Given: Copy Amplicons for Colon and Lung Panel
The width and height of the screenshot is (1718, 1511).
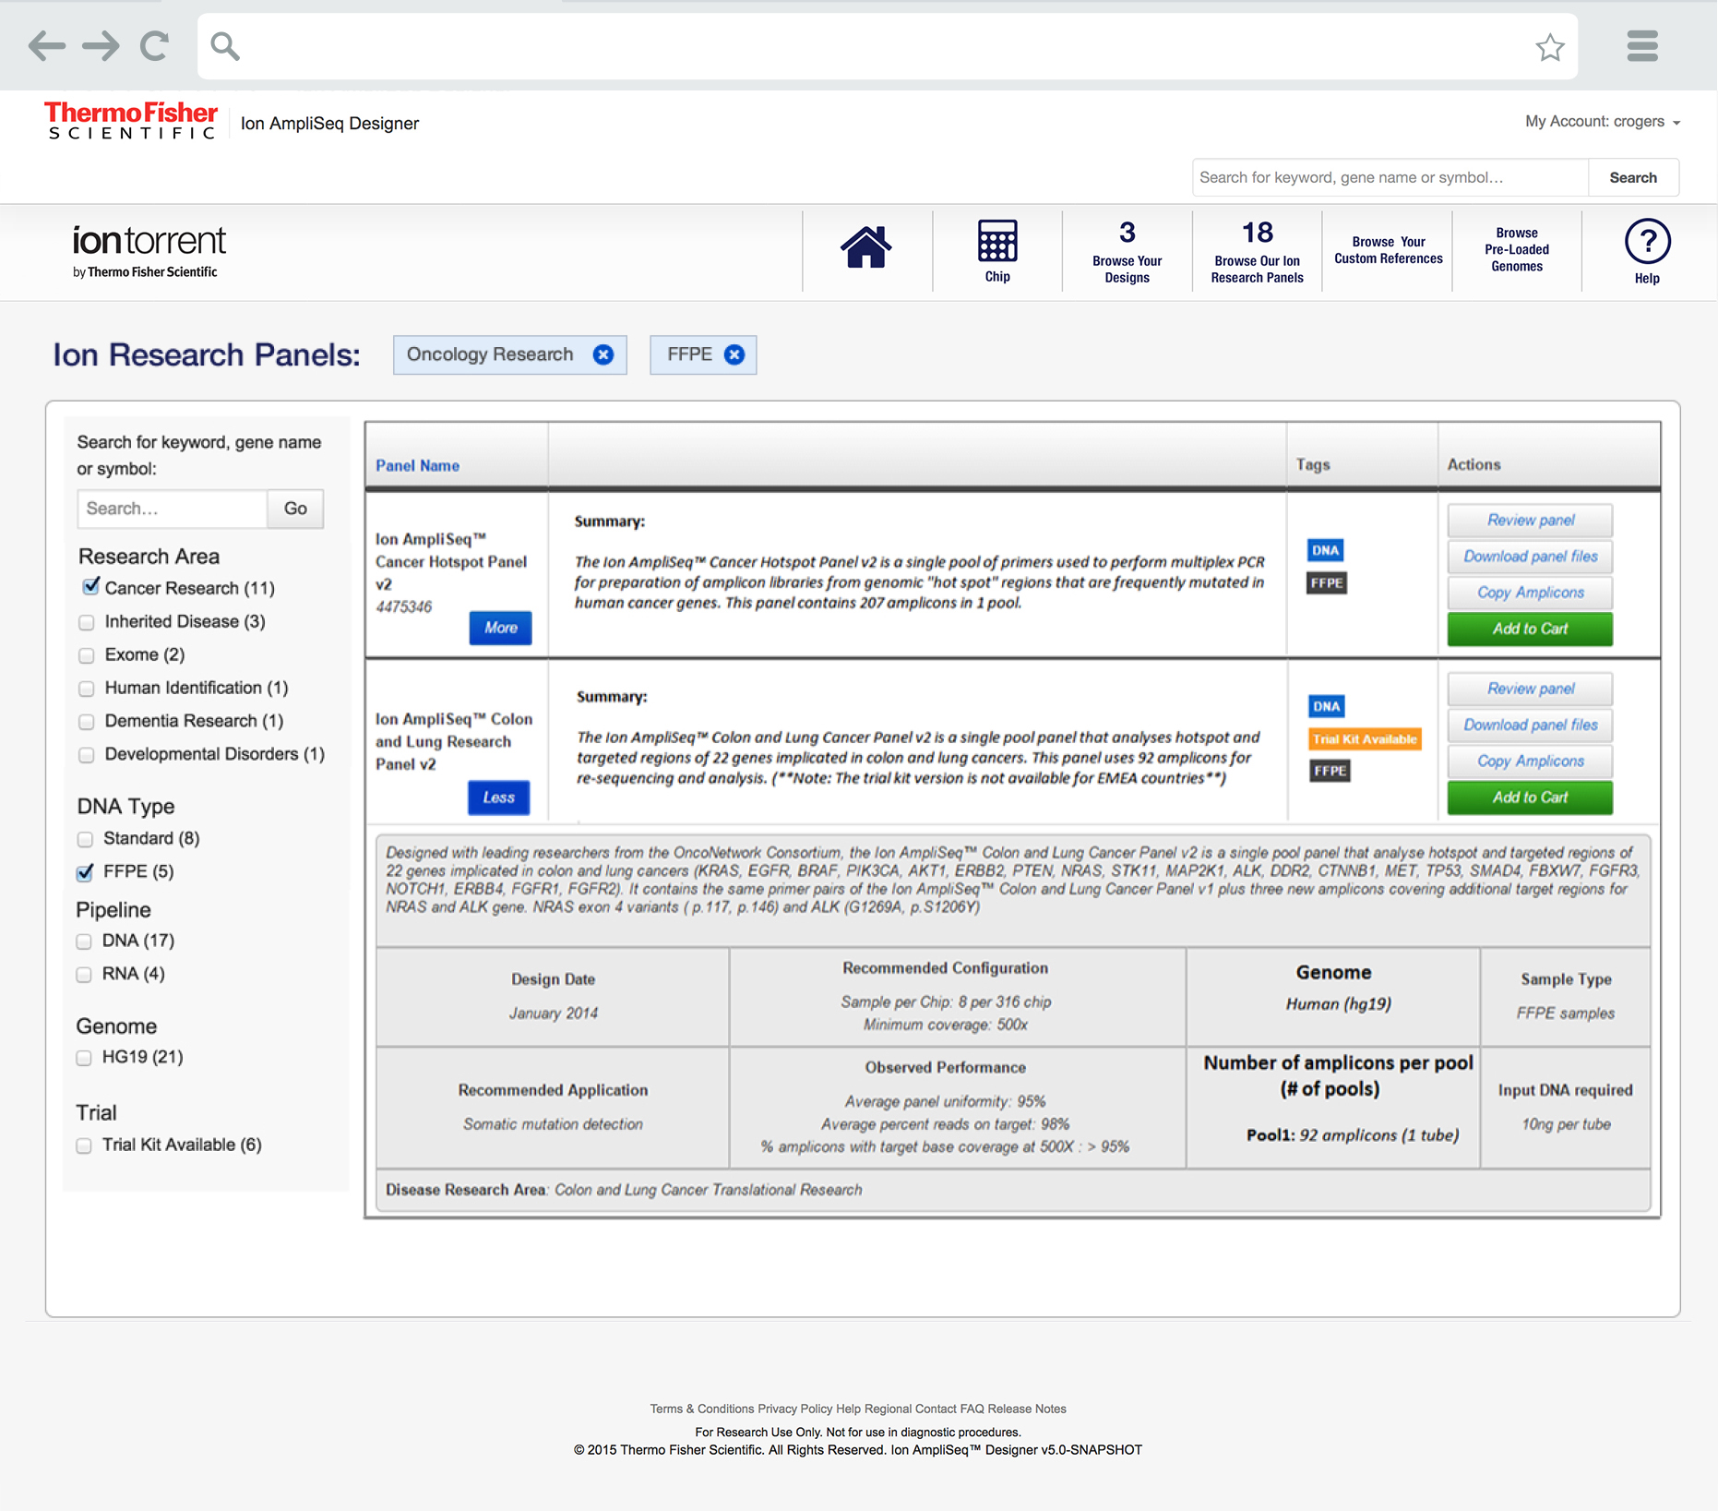Looking at the screenshot, I should [x=1530, y=761].
